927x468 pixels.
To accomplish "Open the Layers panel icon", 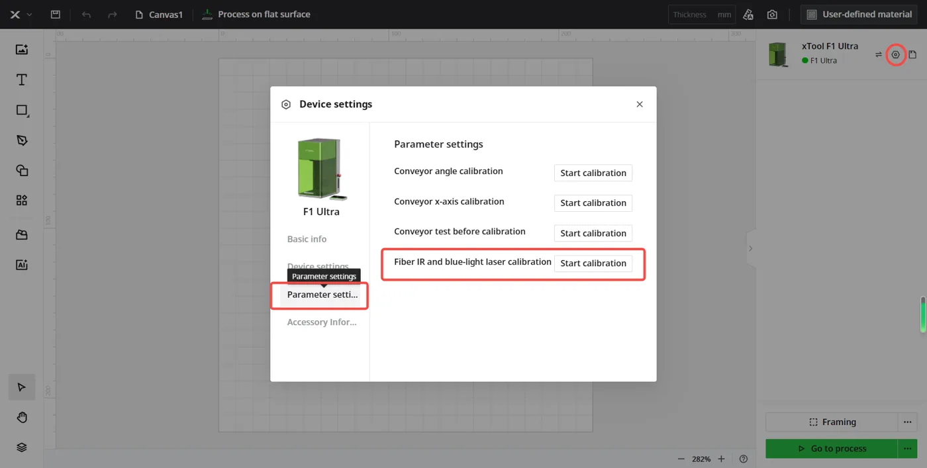I will (x=22, y=447).
